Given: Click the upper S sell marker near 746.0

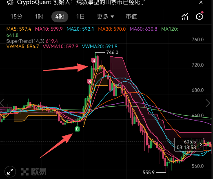Looking at the screenshot, I should pos(93,60).
